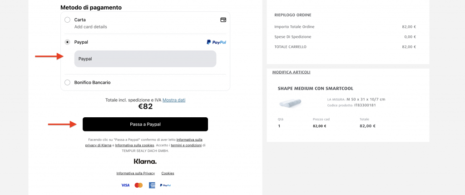The width and height of the screenshot is (465, 195).
Task: Expand Mostra dati total details
Action: pyautogui.click(x=174, y=100)
